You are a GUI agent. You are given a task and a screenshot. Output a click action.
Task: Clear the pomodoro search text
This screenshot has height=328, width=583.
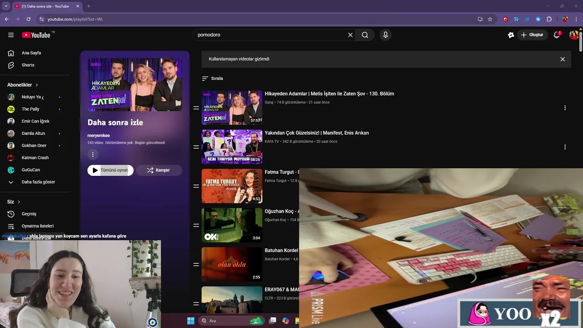tap(350, 35)
